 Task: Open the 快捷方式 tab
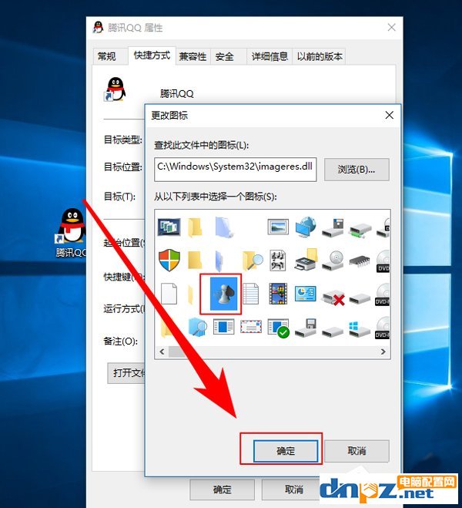(152, 56)
